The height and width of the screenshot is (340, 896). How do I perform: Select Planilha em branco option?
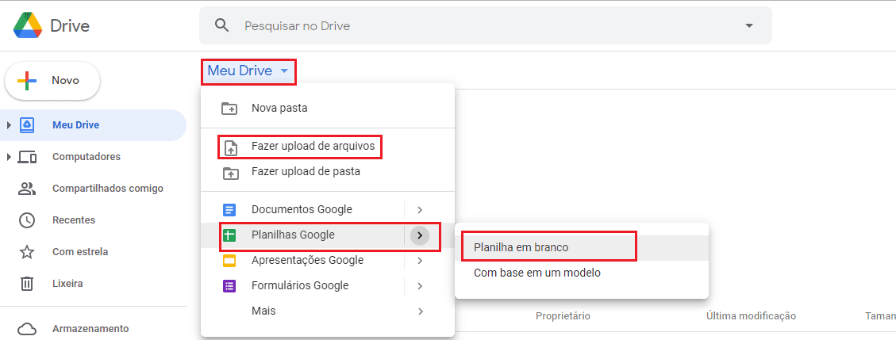pos(521,247)
